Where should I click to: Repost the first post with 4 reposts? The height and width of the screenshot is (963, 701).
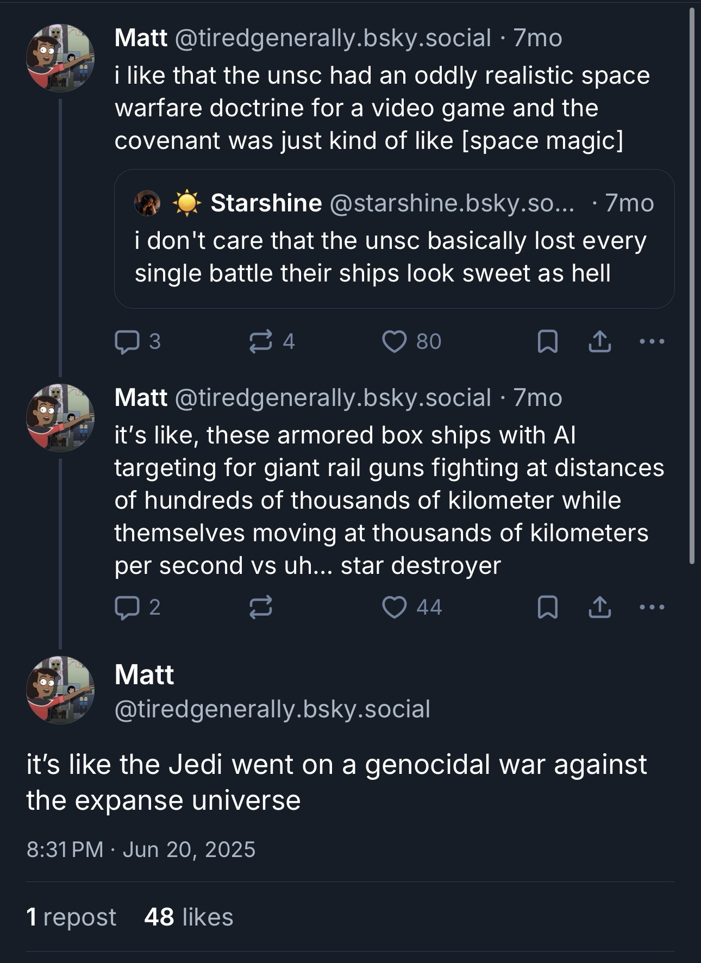pos(261,341)
